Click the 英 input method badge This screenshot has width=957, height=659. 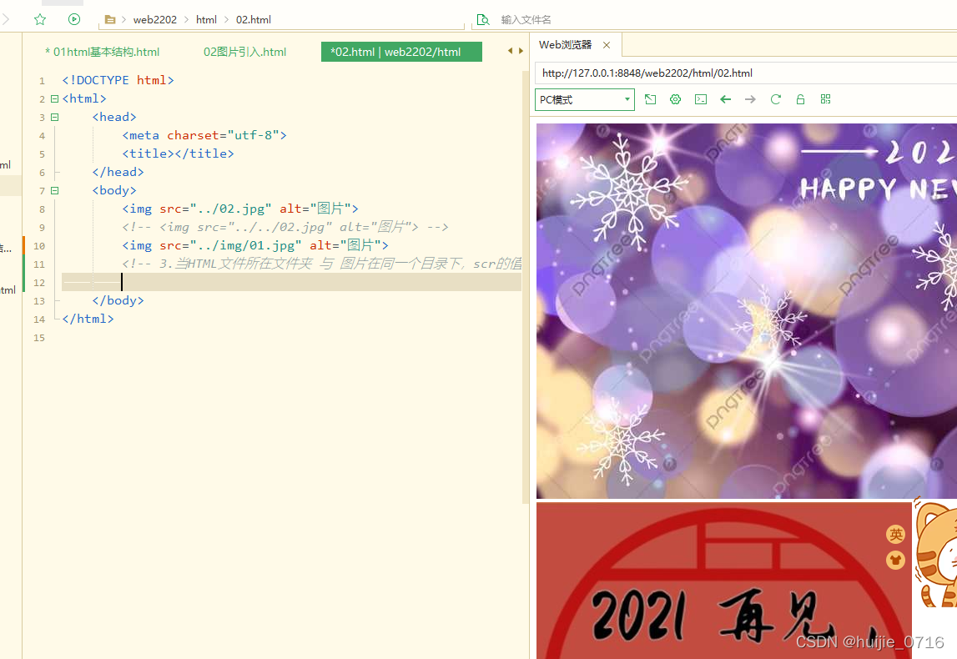point(895,535)
